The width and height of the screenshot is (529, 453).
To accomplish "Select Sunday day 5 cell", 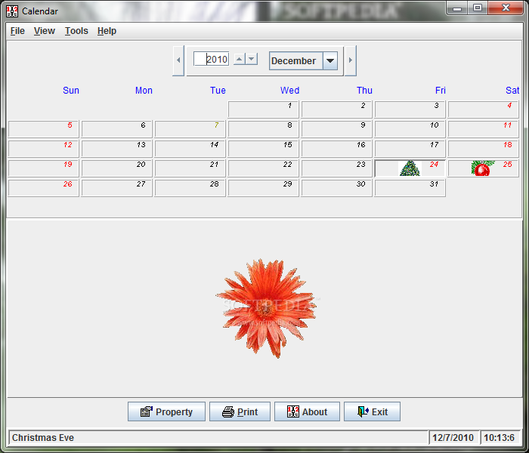I will (x=44, y=129).
